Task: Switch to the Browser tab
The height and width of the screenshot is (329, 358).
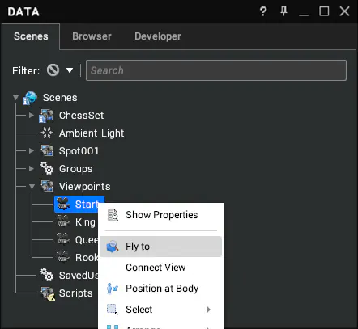Action: click(x=92, y=36)
